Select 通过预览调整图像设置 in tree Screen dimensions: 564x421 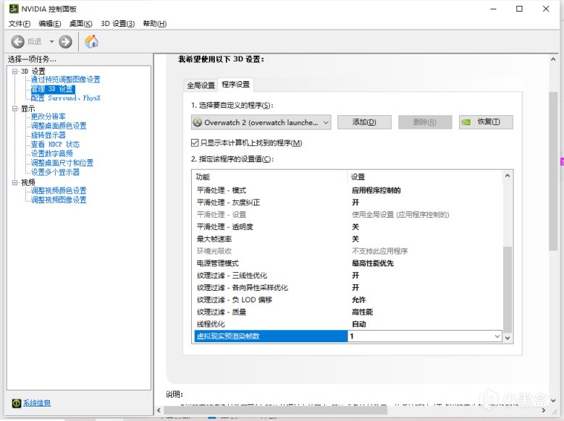tap(65, 80)
